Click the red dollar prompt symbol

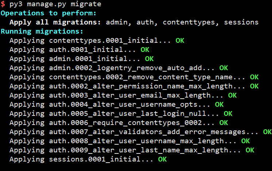(3, 4)
